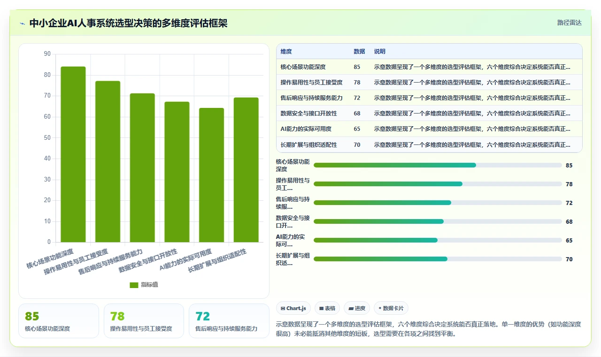Viewport: 601px width, 357px height.
Task: Click the value 70 in the table
Action: [x=357, y=145]
